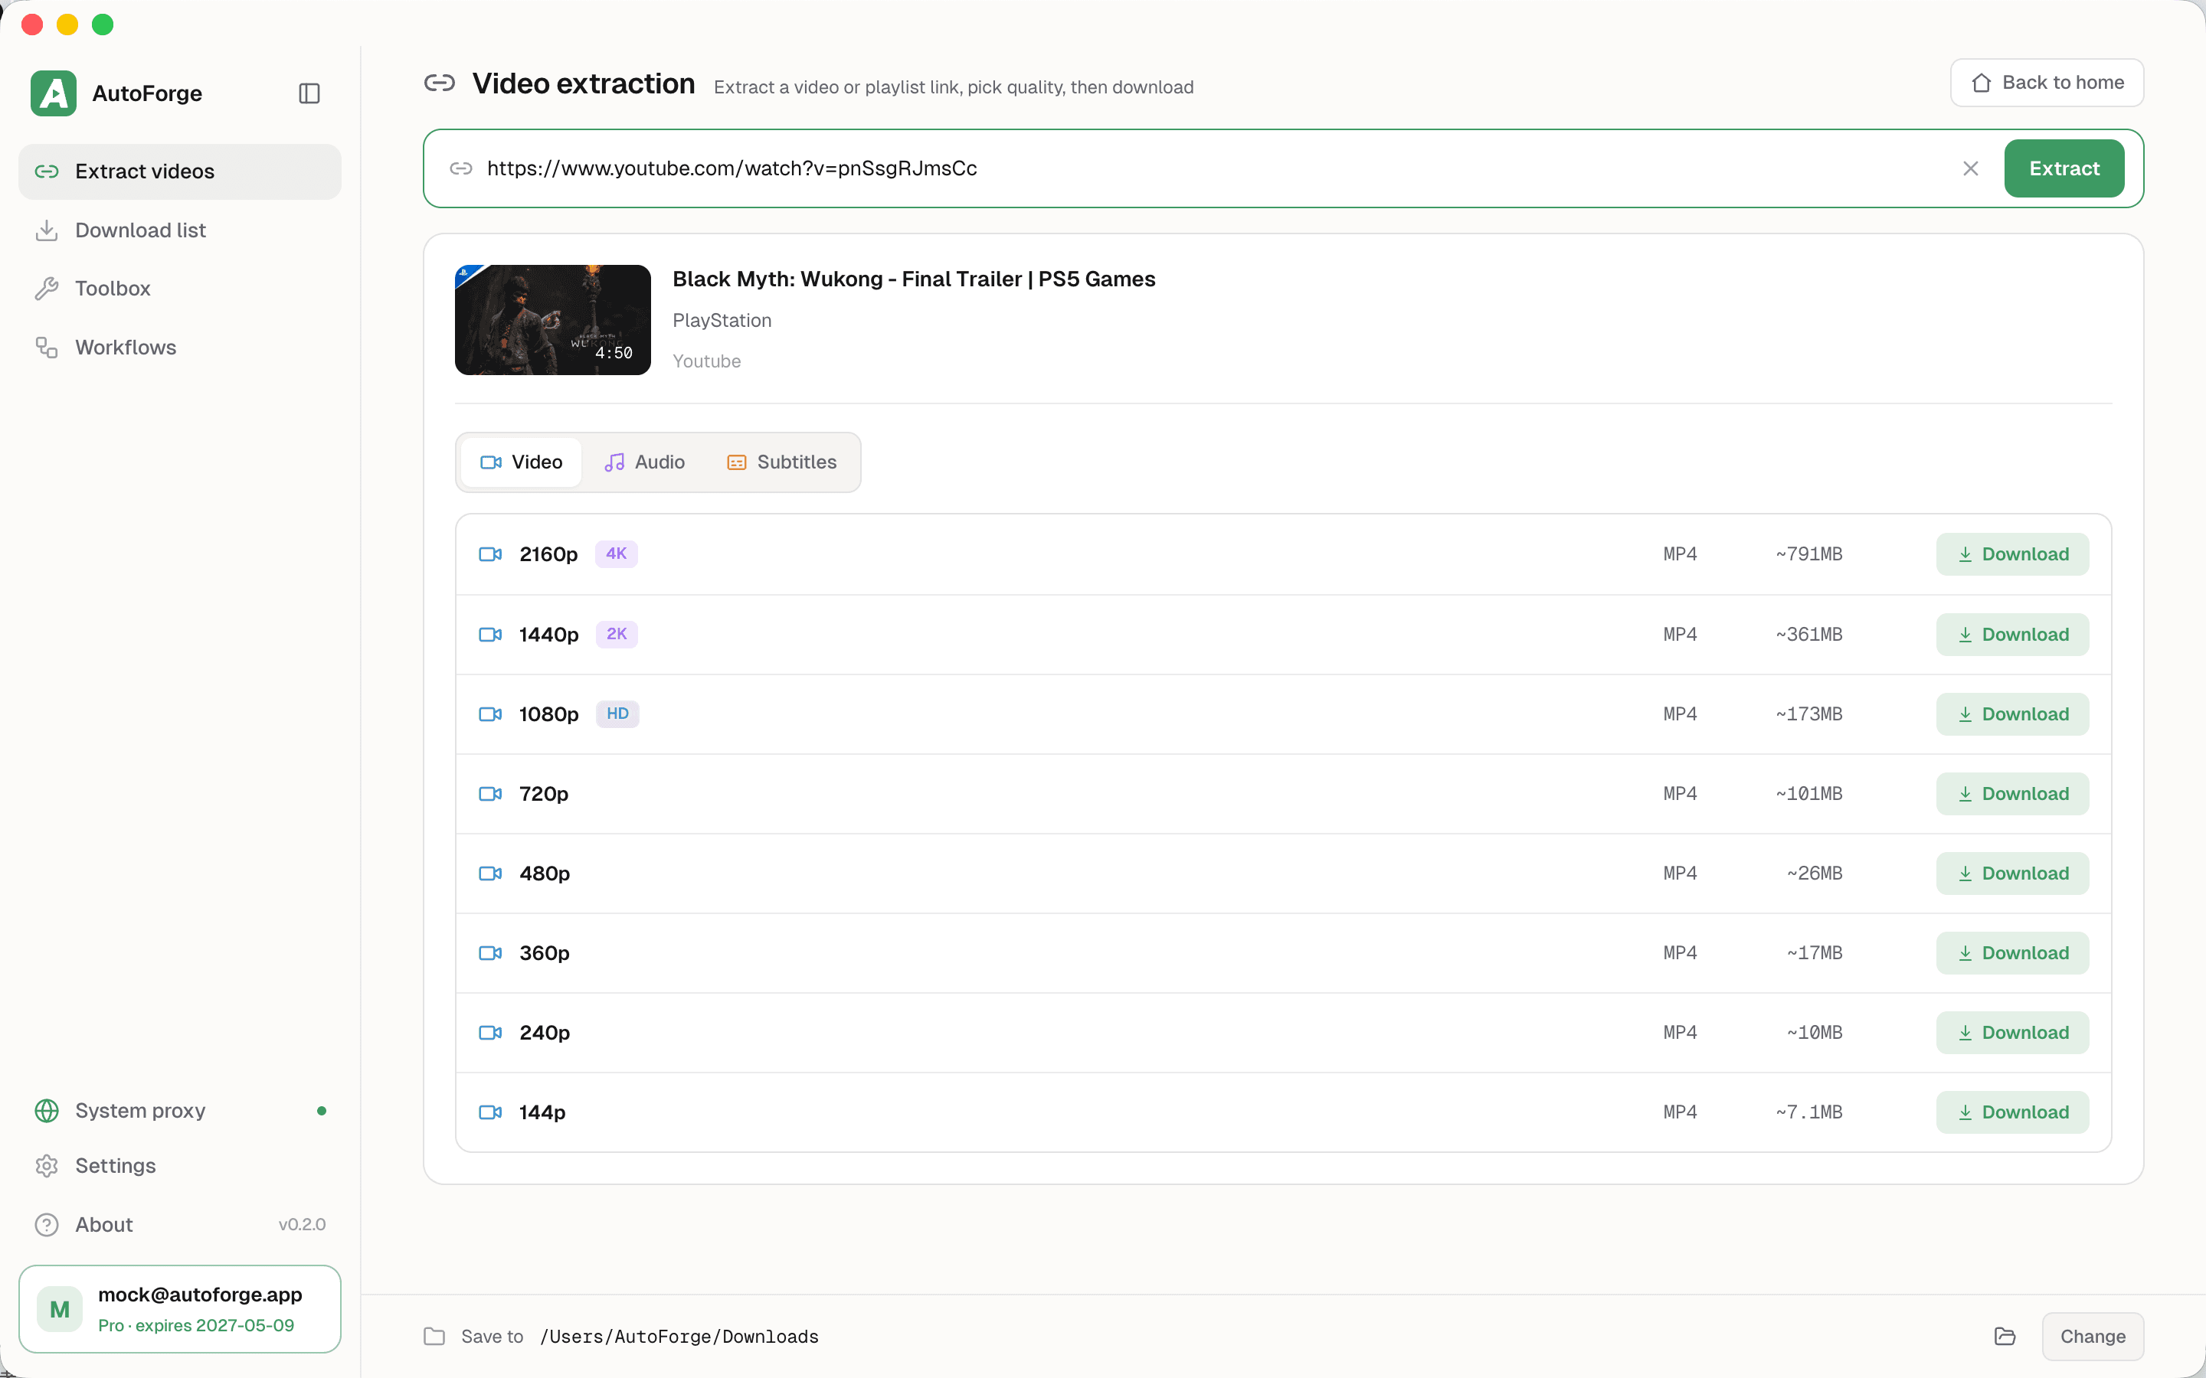Click the MP4 format in 480p row
Image resolution: width=2206 pixels, height=1378 pixels.
[1679, 873]
